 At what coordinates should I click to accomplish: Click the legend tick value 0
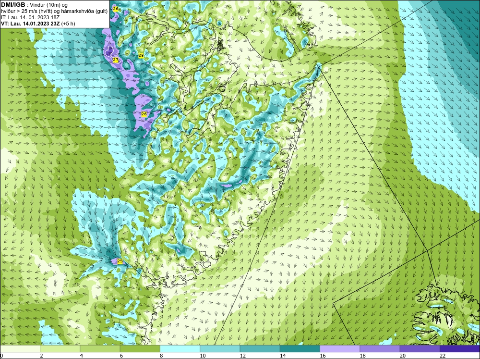(x=2, y=356)
